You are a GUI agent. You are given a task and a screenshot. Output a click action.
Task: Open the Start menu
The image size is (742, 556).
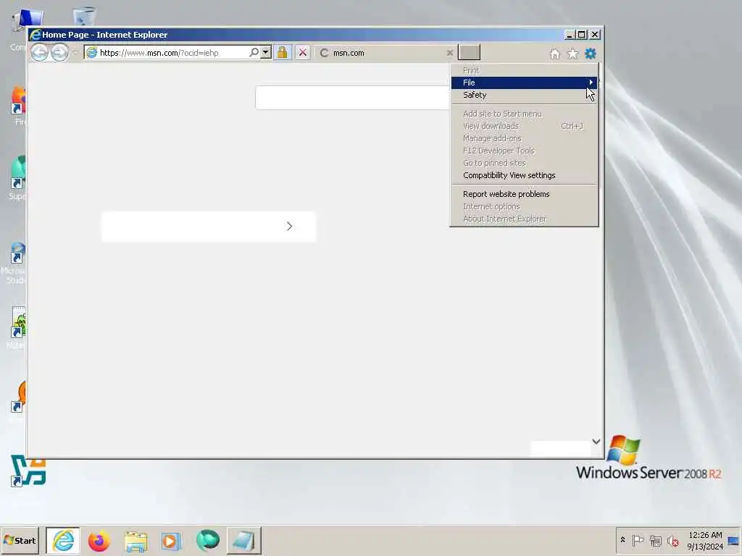[20, 541]
